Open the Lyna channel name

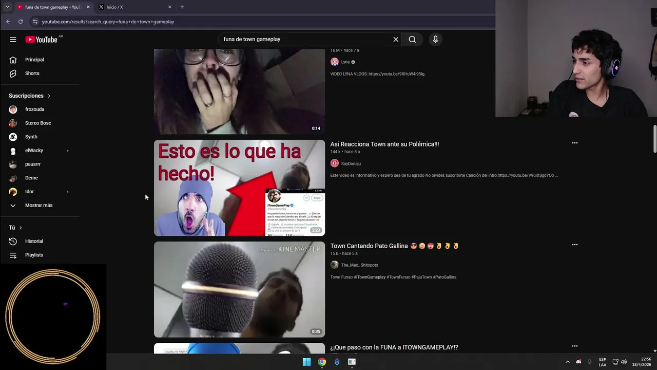click(345, 62)
